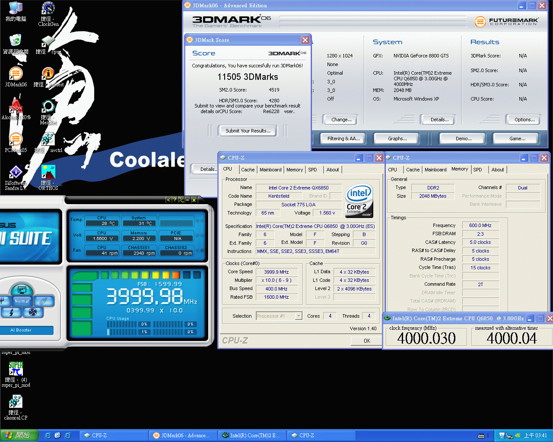
Task: Click AI Suite back arrow icon
Action: click(x=168, y=200)
